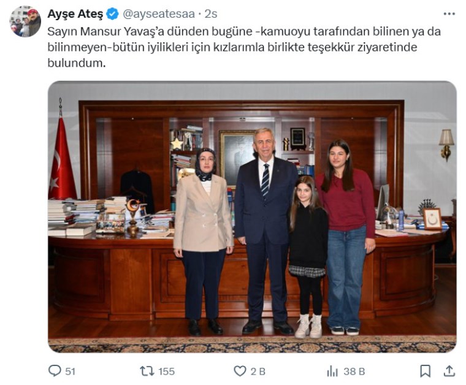The height and width of the screenshot is (385, 466).
Task: Open view analytics bar chart icon
Action: tap(332, 372)
